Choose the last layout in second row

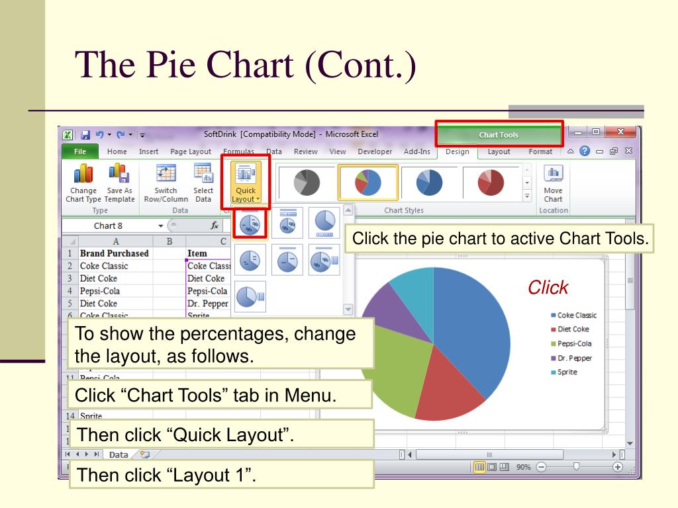pos(324,260)
